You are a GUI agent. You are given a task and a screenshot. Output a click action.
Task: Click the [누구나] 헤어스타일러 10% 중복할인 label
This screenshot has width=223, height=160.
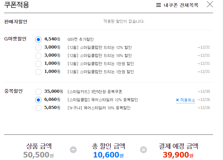click(x=99, y=108)
